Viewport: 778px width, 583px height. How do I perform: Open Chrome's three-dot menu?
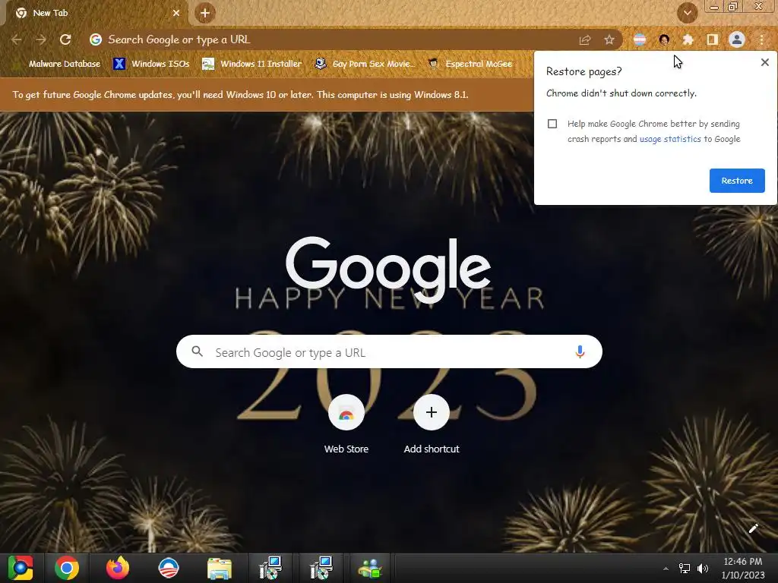[x=761, y=39]
